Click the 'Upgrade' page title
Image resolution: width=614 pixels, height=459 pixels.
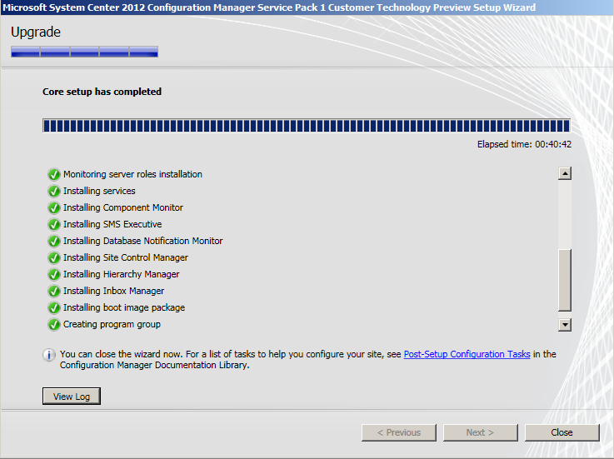(36, 32)
